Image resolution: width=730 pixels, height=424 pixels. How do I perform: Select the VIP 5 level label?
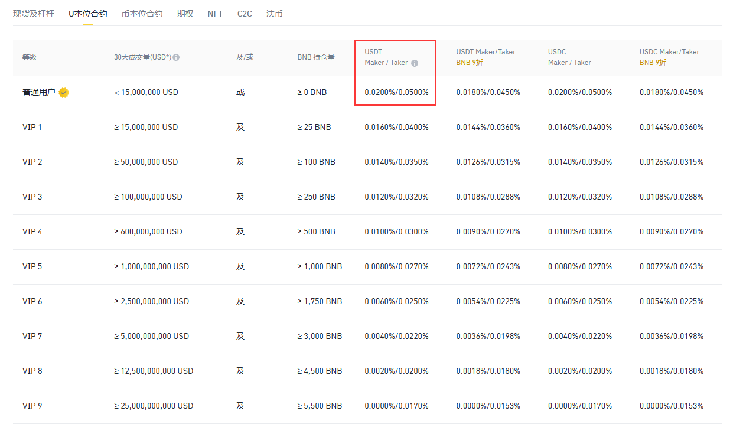tap(32, 266)
